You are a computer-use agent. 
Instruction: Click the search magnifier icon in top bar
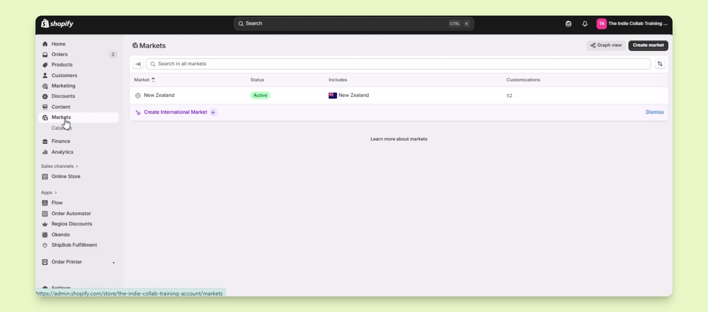point(241,24)
